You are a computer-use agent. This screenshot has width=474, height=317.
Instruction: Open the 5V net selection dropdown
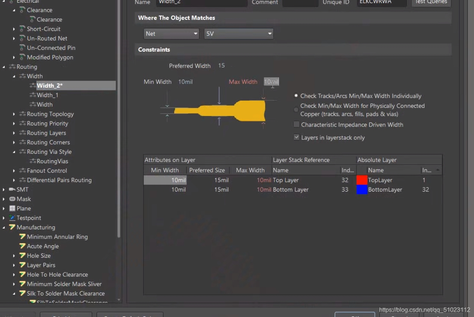238,34
